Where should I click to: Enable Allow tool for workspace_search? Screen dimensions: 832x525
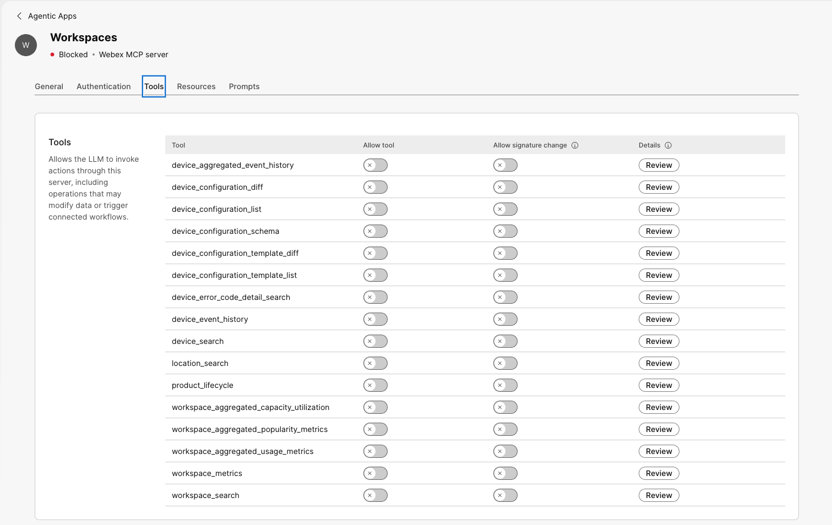tap(376, 495)
